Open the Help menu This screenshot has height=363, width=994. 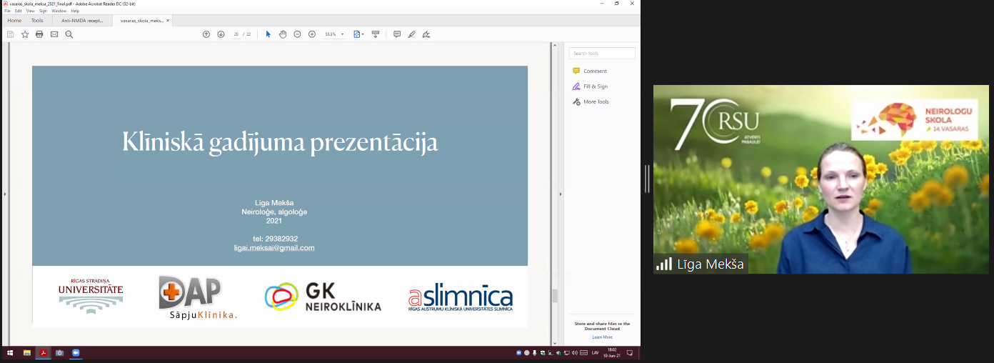point(75,11)
